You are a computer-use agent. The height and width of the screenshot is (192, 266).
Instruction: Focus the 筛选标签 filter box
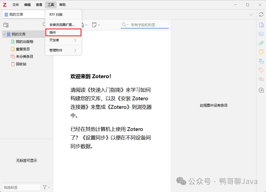click(21, 187)
